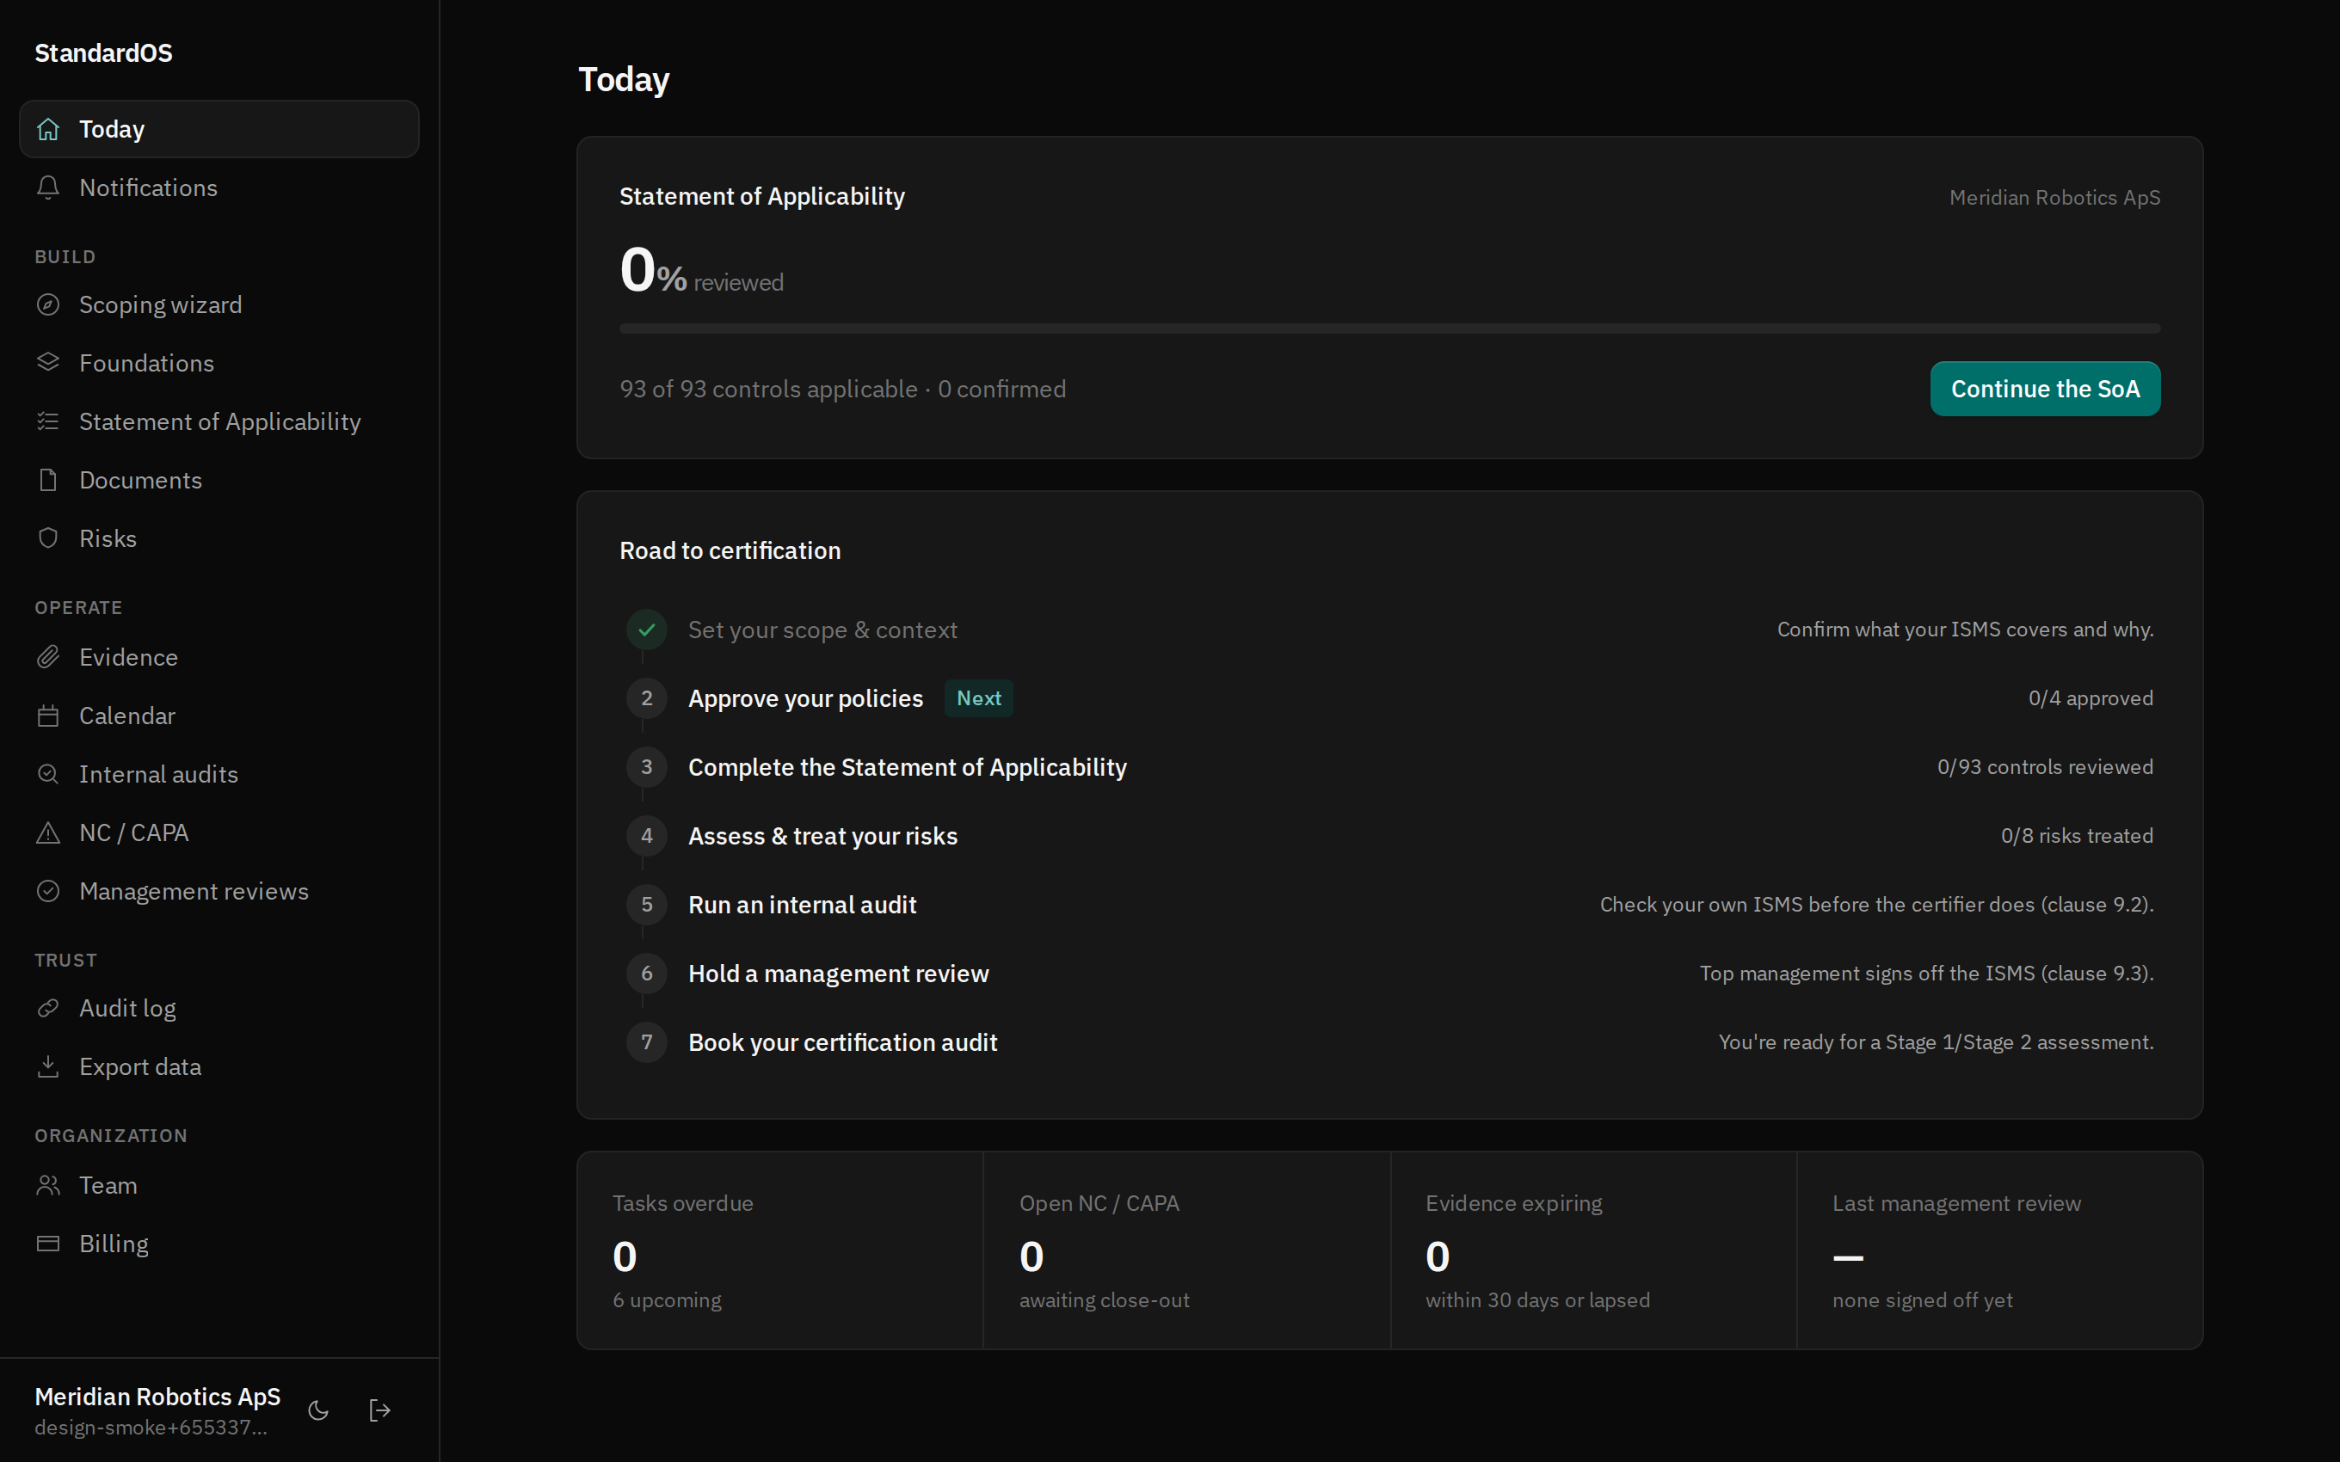View the Audit log
Image resolution: width=2340 pixels, height=1462 pixels.
pos(219,1009)
